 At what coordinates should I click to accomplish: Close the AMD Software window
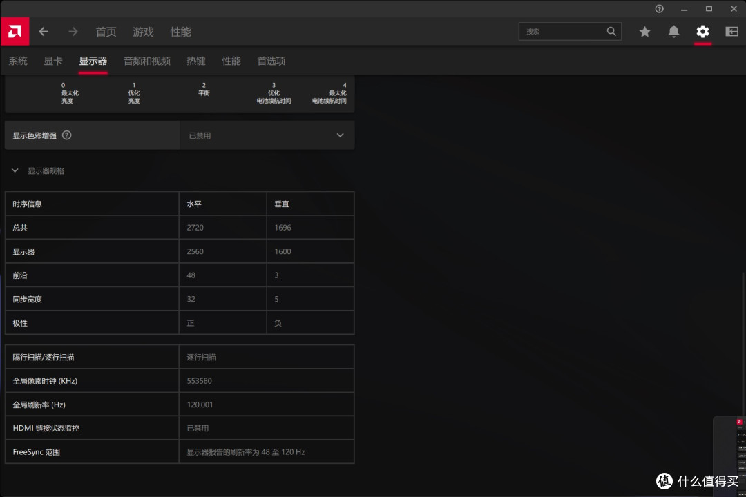coord(734,8)
